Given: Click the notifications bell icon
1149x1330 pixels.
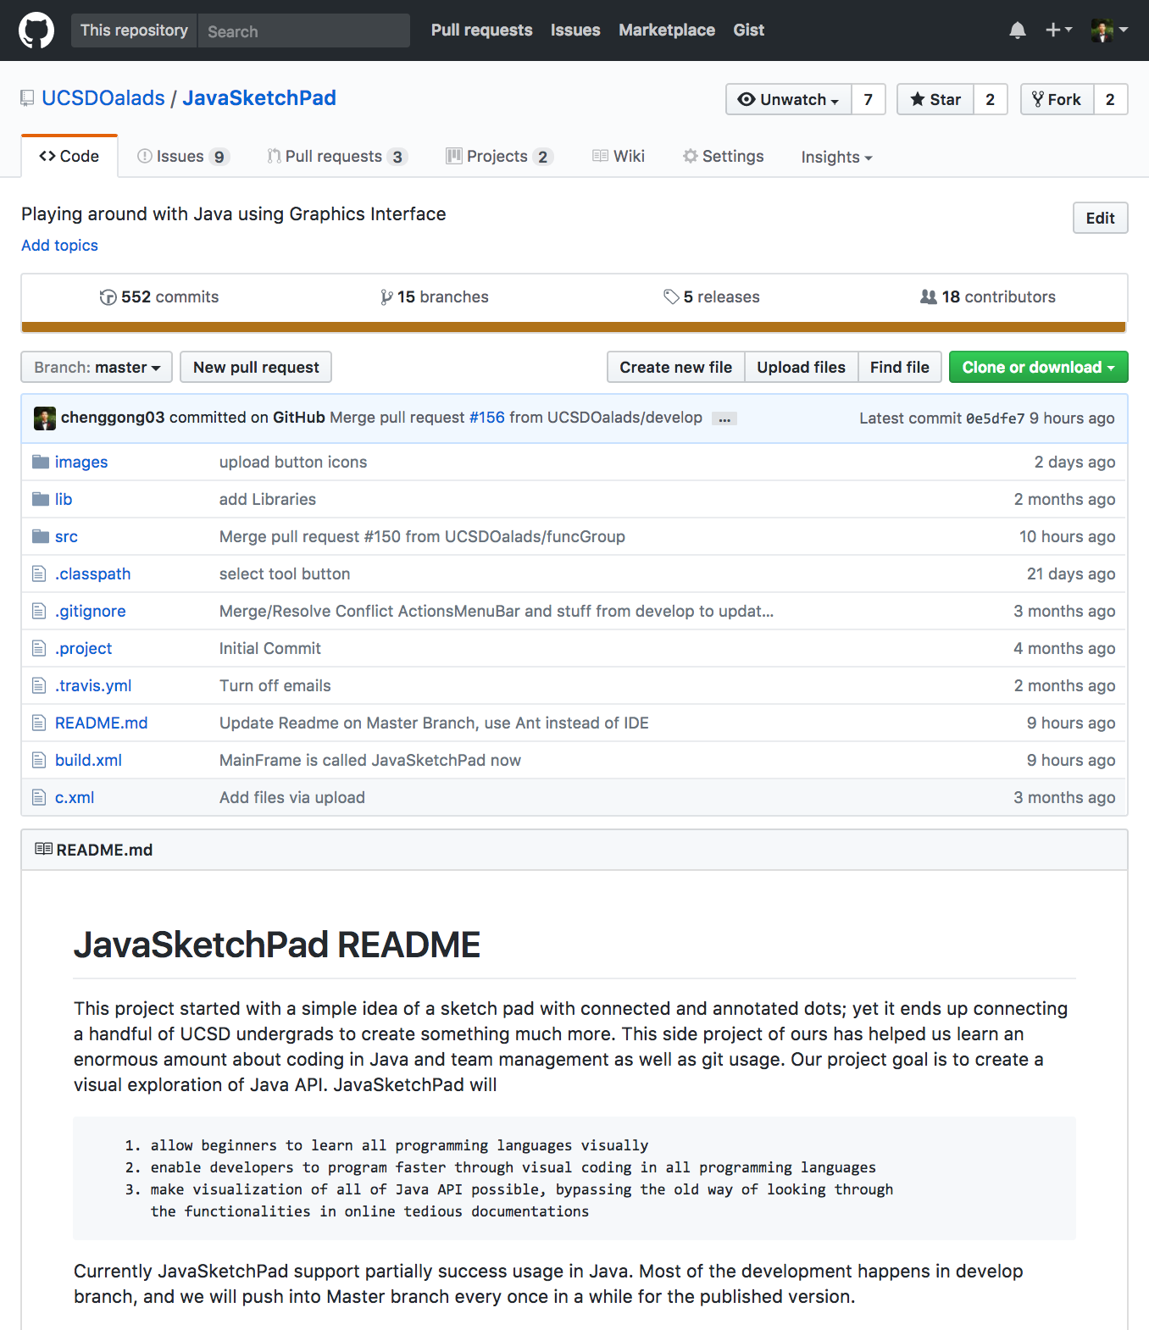Looking at the screenshot, I should pos(1018,30).
